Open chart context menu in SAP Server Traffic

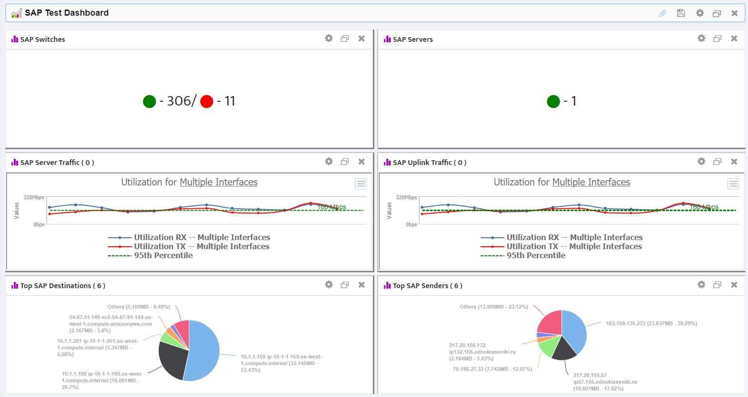coord(361,184)
